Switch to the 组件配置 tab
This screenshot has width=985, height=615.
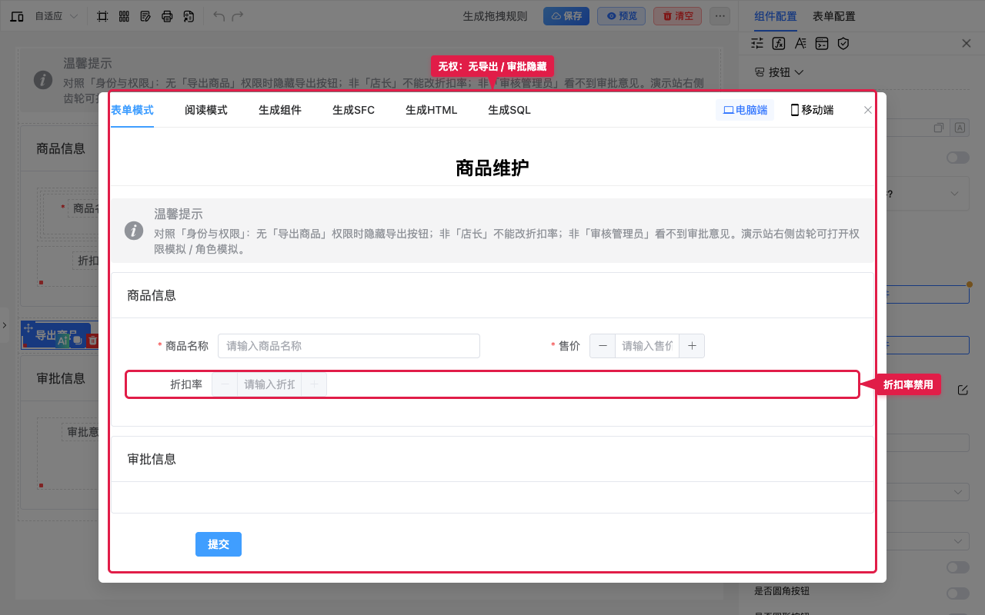[776, 16]
